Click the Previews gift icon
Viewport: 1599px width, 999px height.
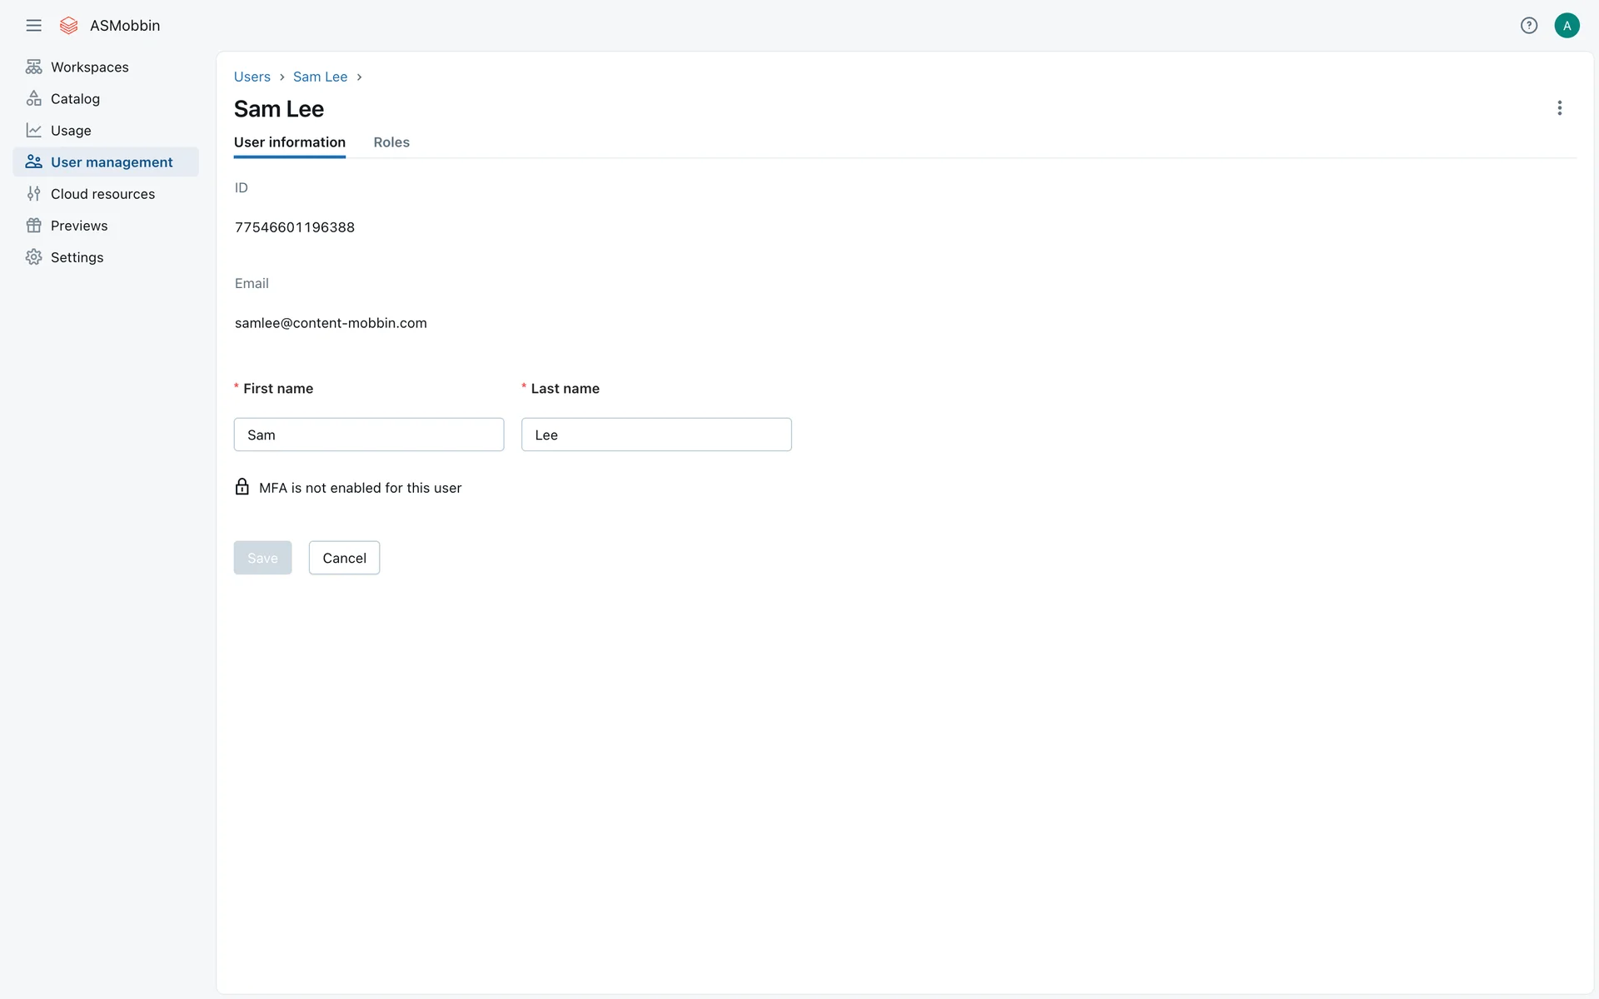(x=33, y=226)
